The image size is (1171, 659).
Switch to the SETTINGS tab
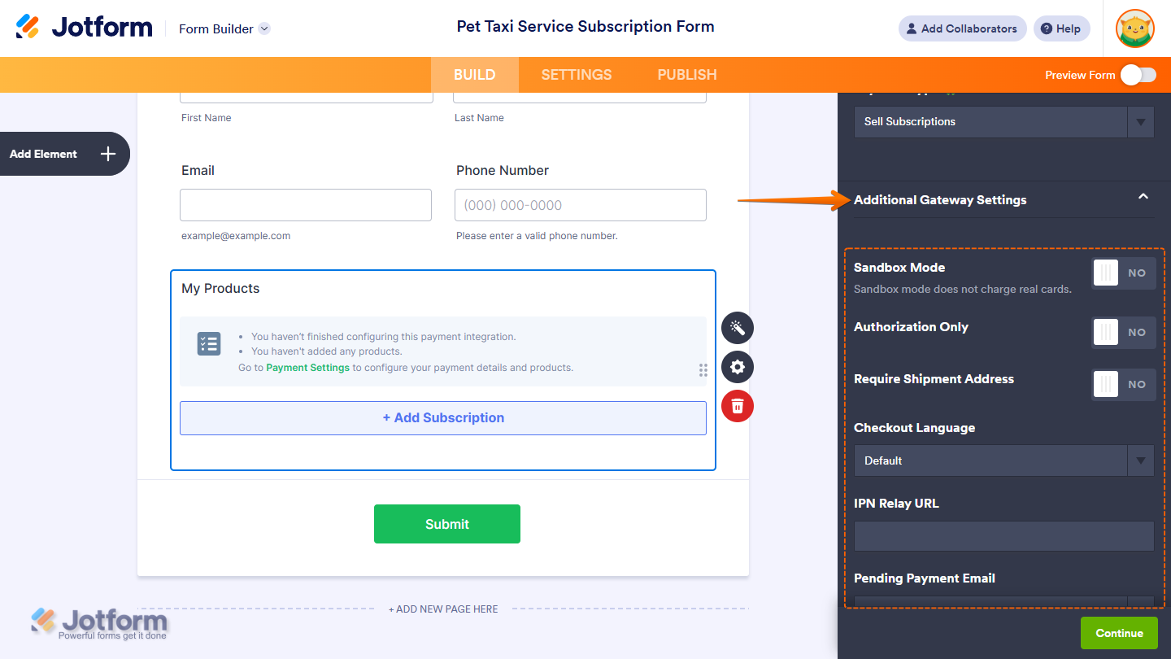(x=576, y=74)
